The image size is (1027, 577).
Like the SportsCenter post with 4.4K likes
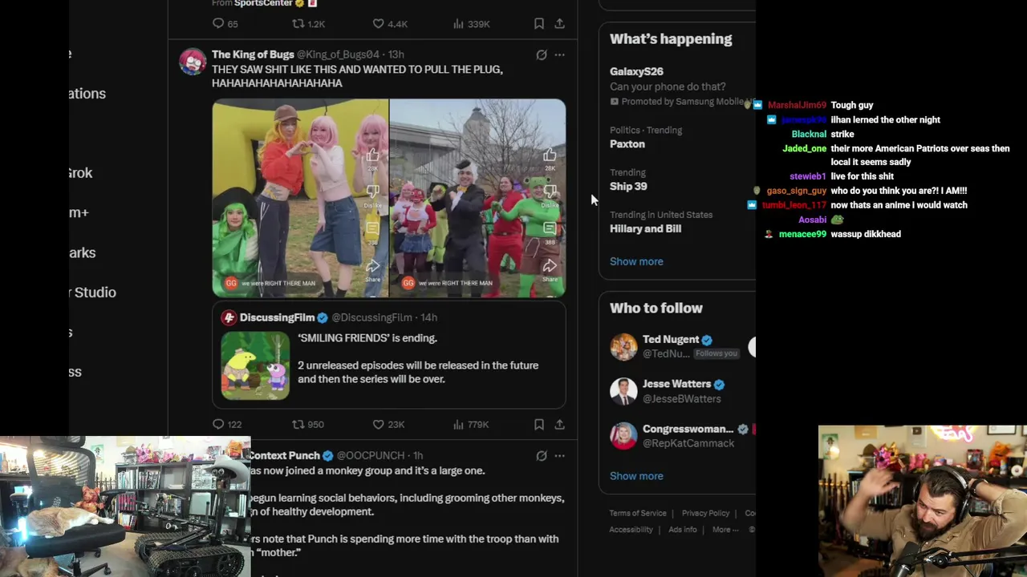pos(390,24)
